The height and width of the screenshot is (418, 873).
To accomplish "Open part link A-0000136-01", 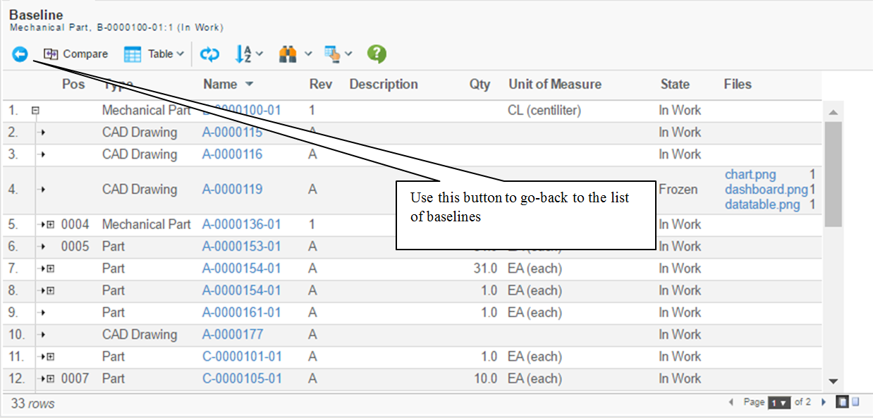I will tap(241, 224).
